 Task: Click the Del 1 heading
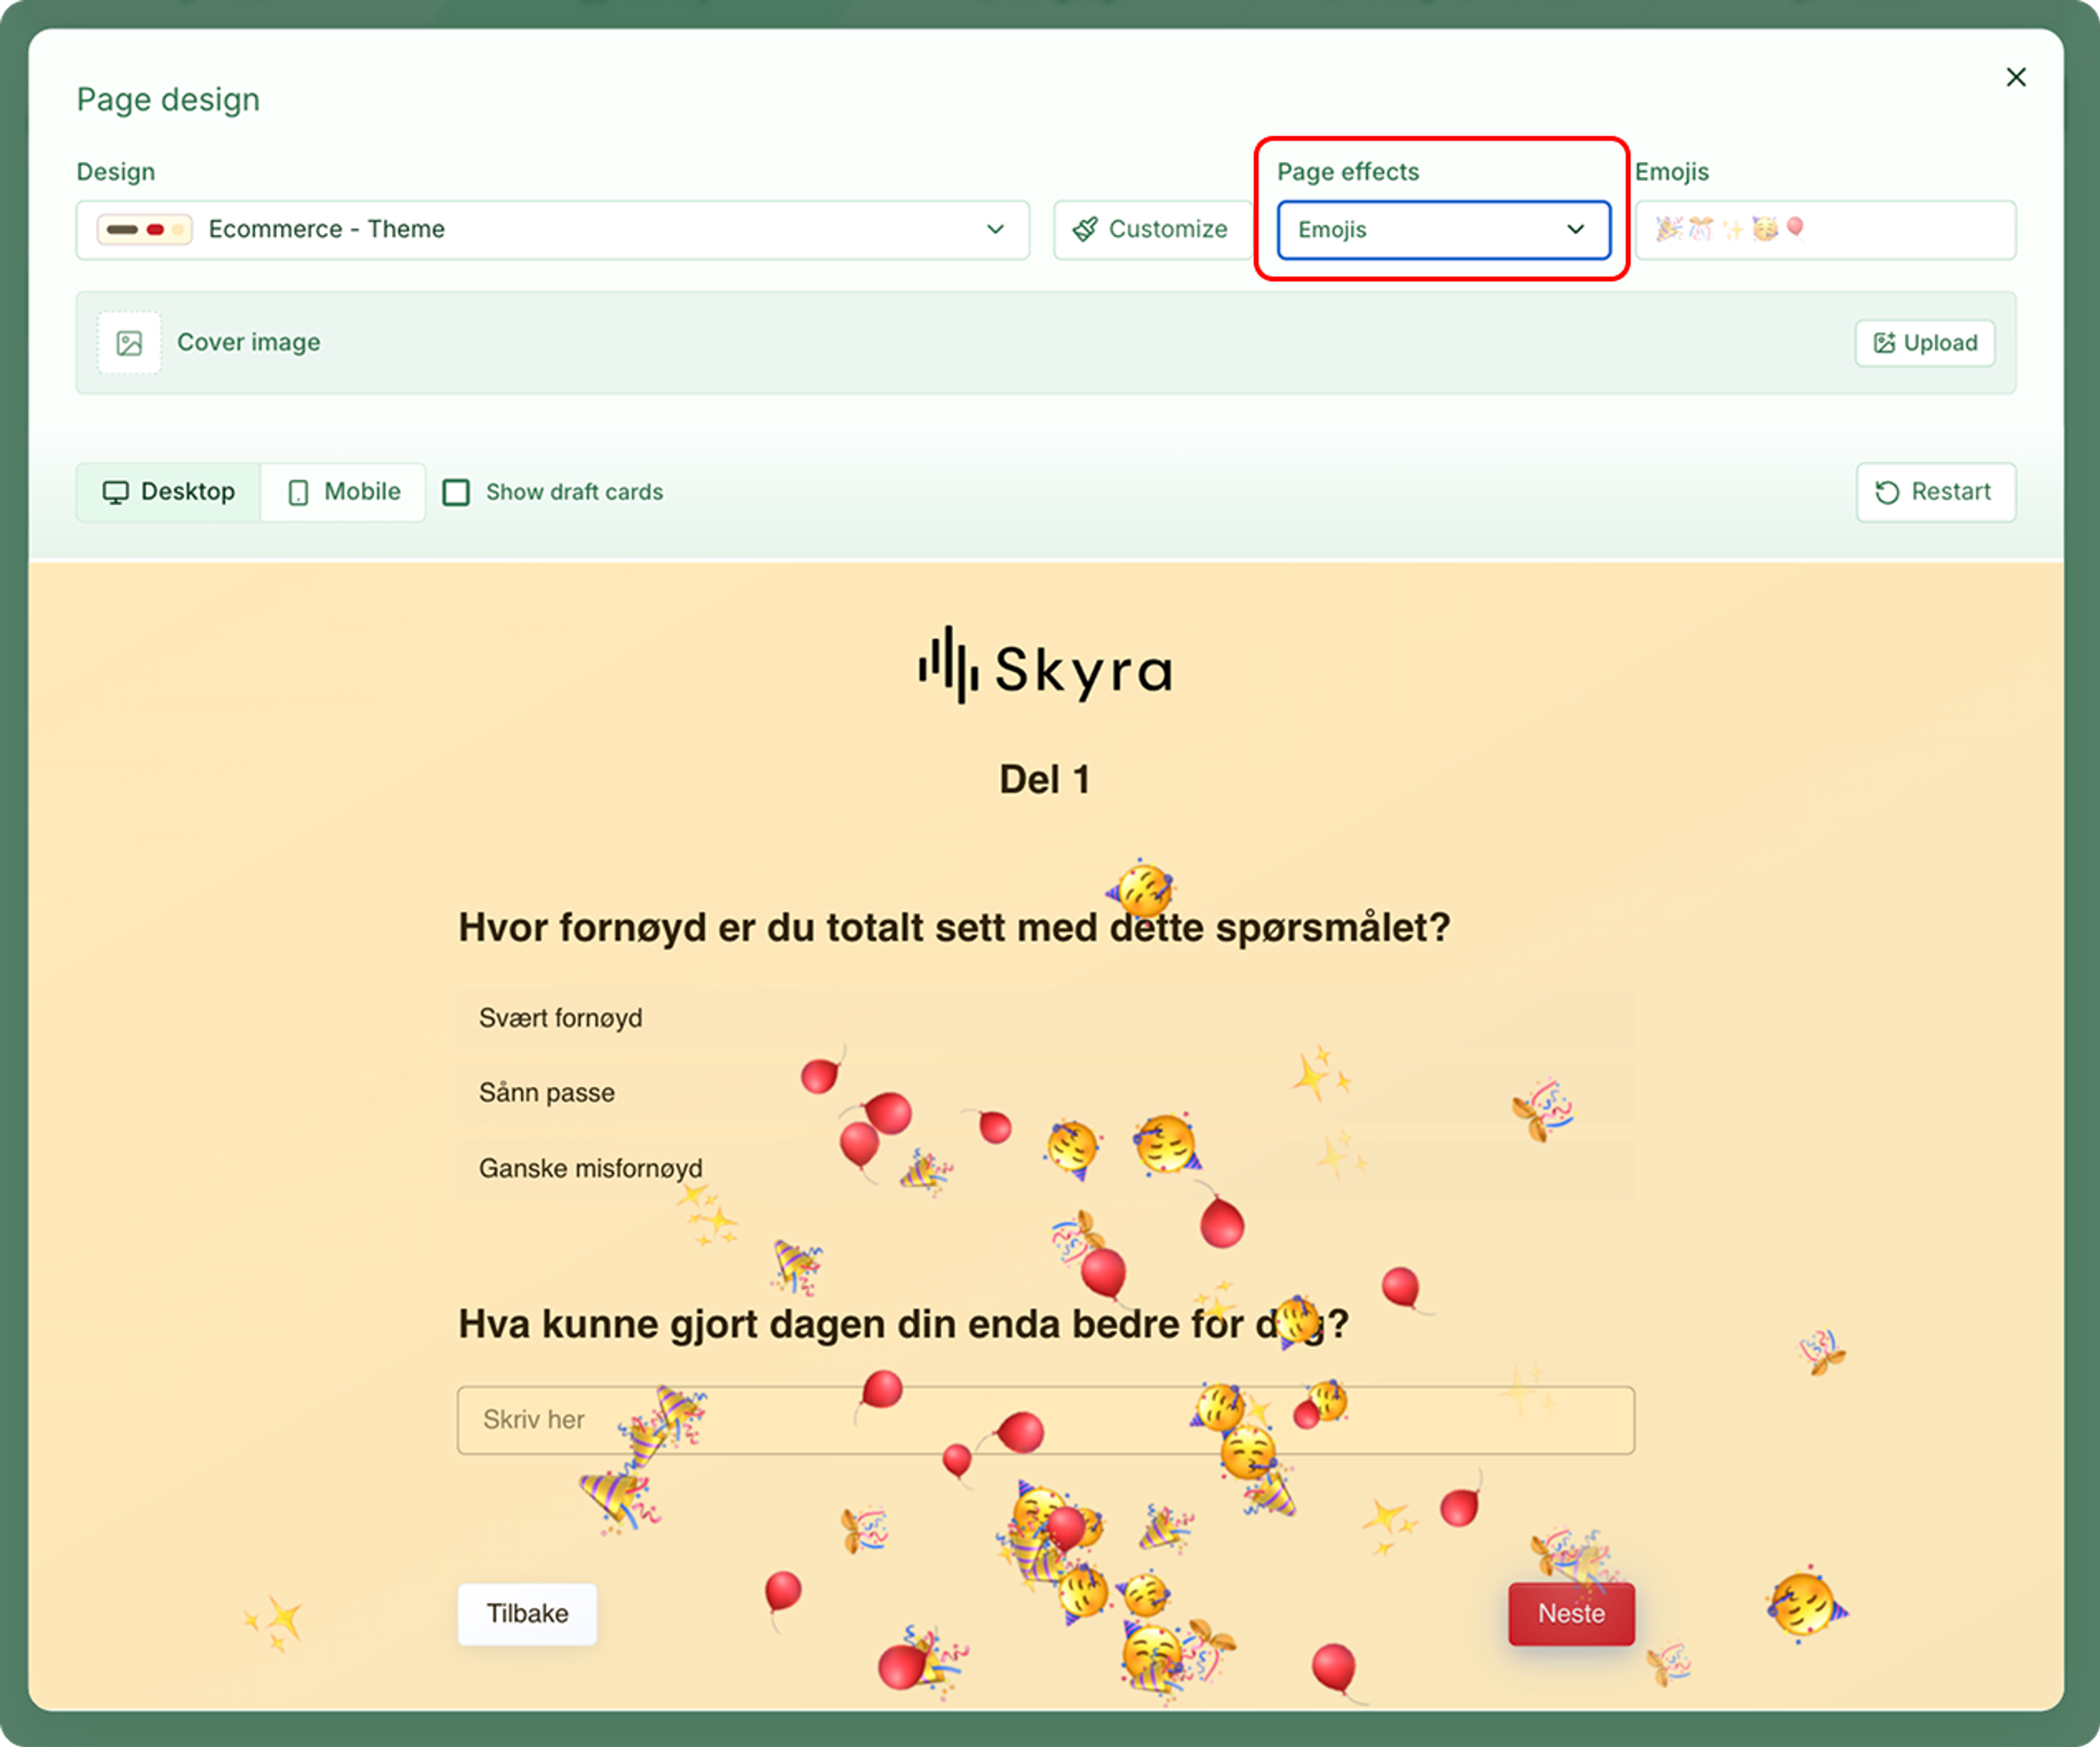1044,780
